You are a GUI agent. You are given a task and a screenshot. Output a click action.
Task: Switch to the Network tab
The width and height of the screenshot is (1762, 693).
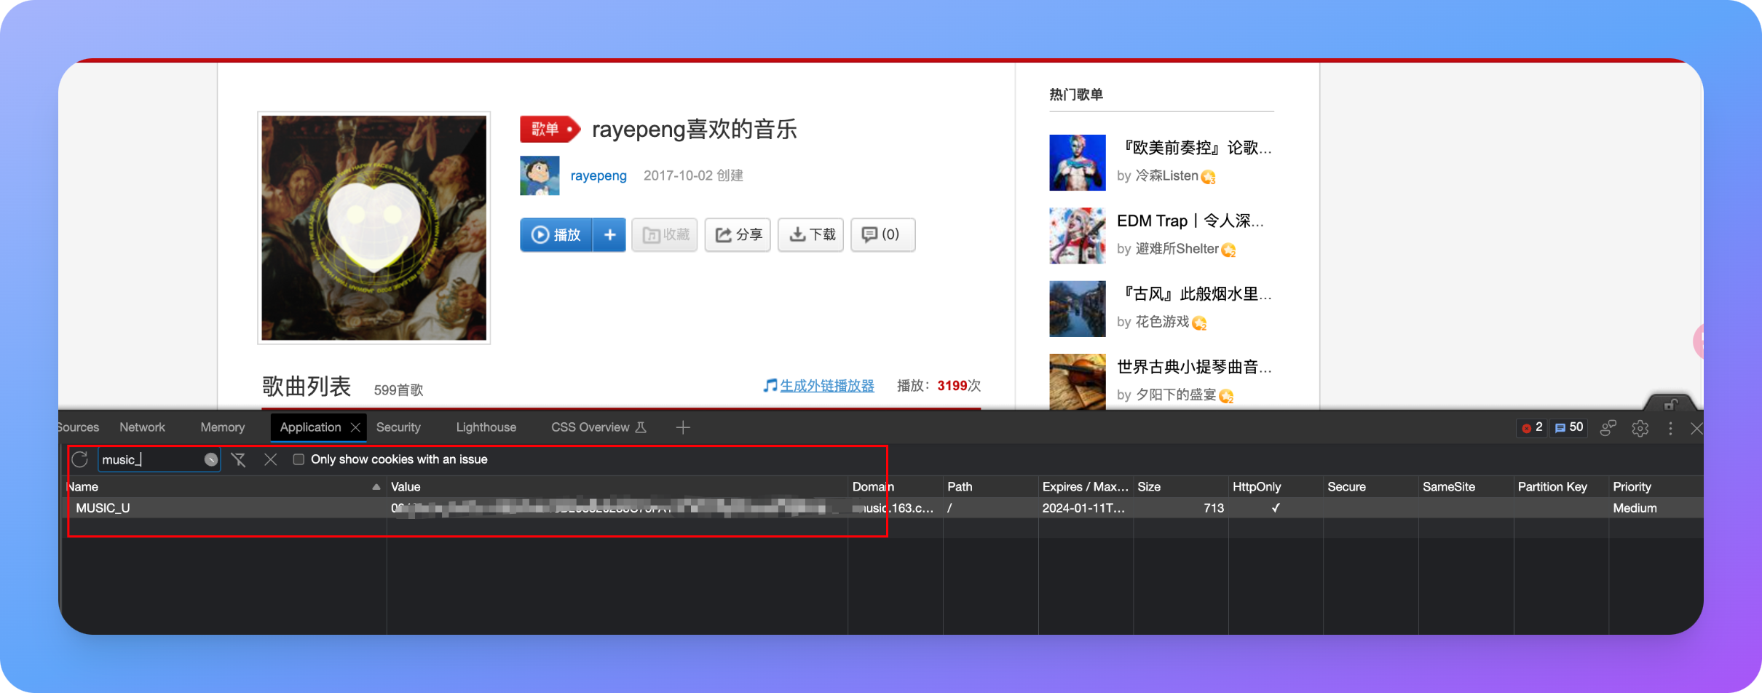[142, 427]
